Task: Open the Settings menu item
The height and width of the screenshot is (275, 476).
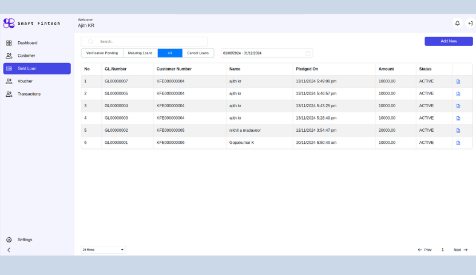Action: (37, 239)
